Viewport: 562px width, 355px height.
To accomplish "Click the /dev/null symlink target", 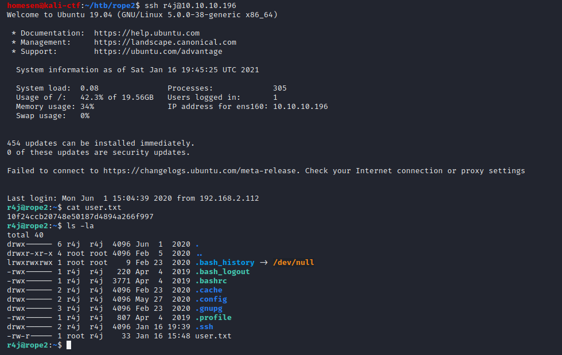I will (x=293, y=263).
